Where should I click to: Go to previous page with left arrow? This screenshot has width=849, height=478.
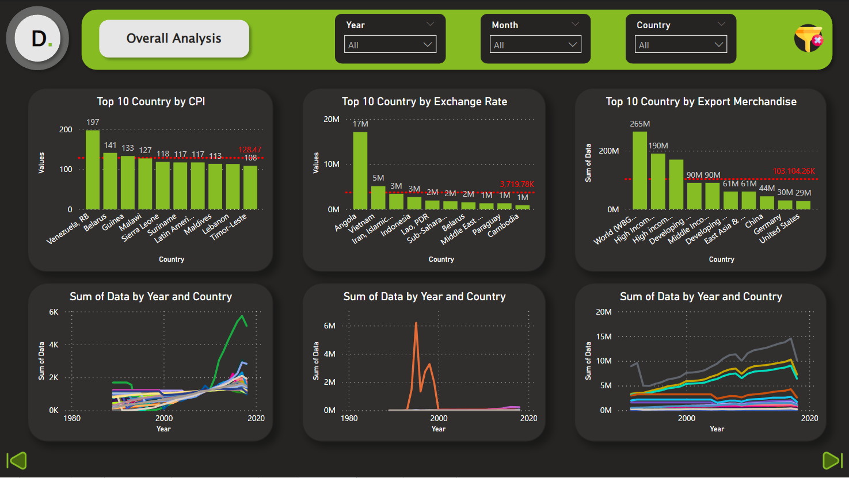click(x=17, y=460)
